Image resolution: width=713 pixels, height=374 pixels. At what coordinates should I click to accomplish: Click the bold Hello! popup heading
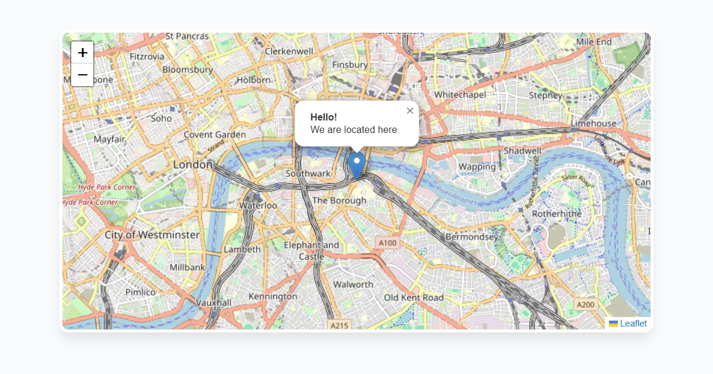324,117
